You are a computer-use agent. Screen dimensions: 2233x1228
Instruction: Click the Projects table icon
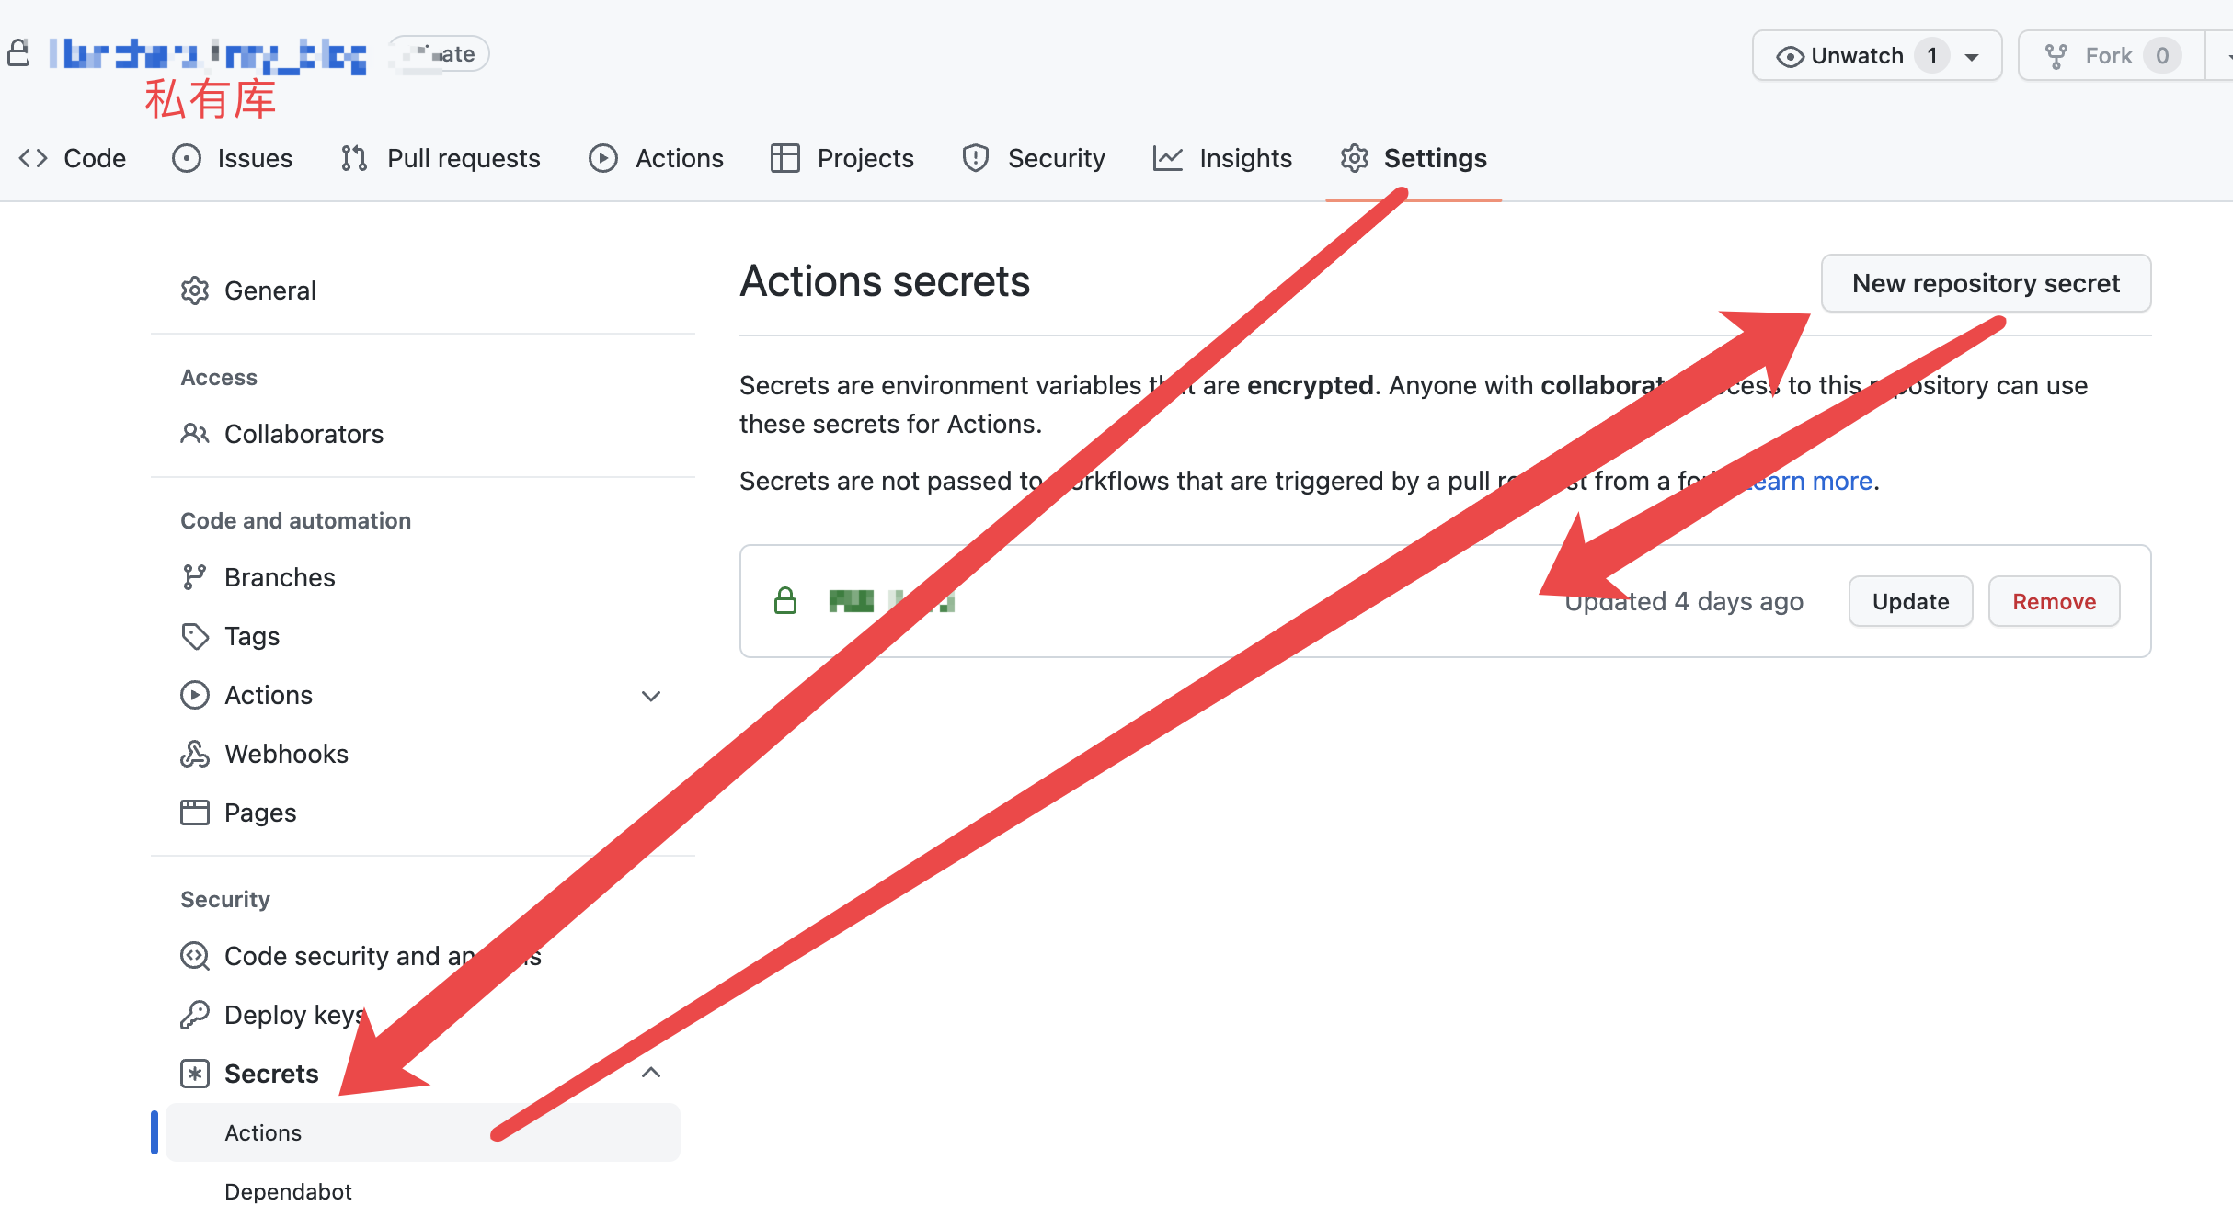pos(784,158)
